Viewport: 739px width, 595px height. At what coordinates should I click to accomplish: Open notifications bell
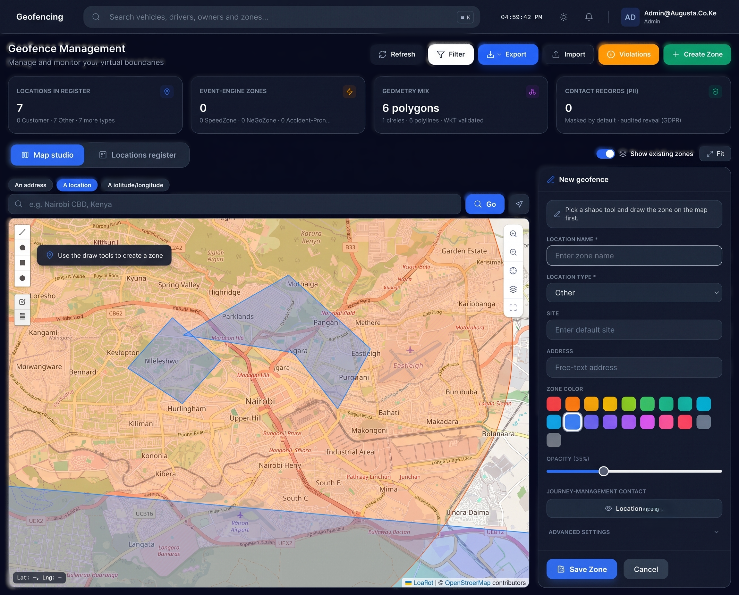tap(589, 17)
